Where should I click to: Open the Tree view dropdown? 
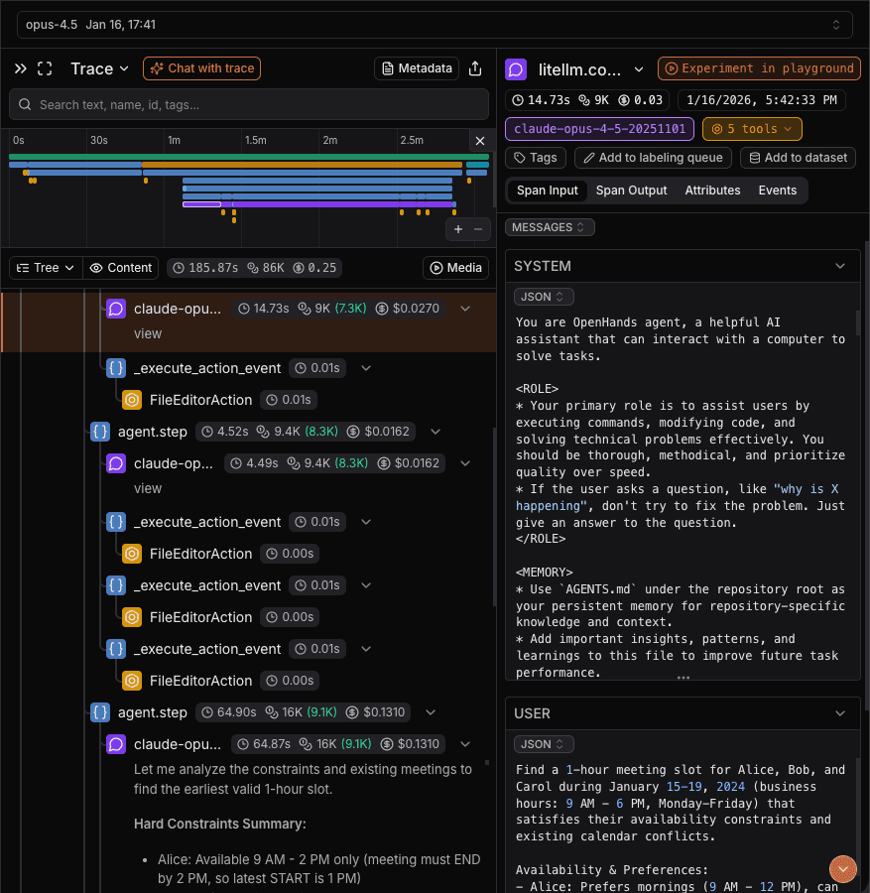[46, 268]
